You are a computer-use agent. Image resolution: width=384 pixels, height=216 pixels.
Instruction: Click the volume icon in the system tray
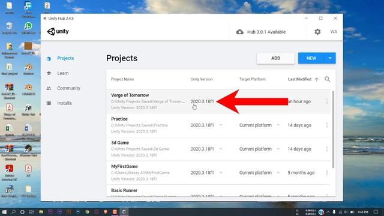coord(346,212)
